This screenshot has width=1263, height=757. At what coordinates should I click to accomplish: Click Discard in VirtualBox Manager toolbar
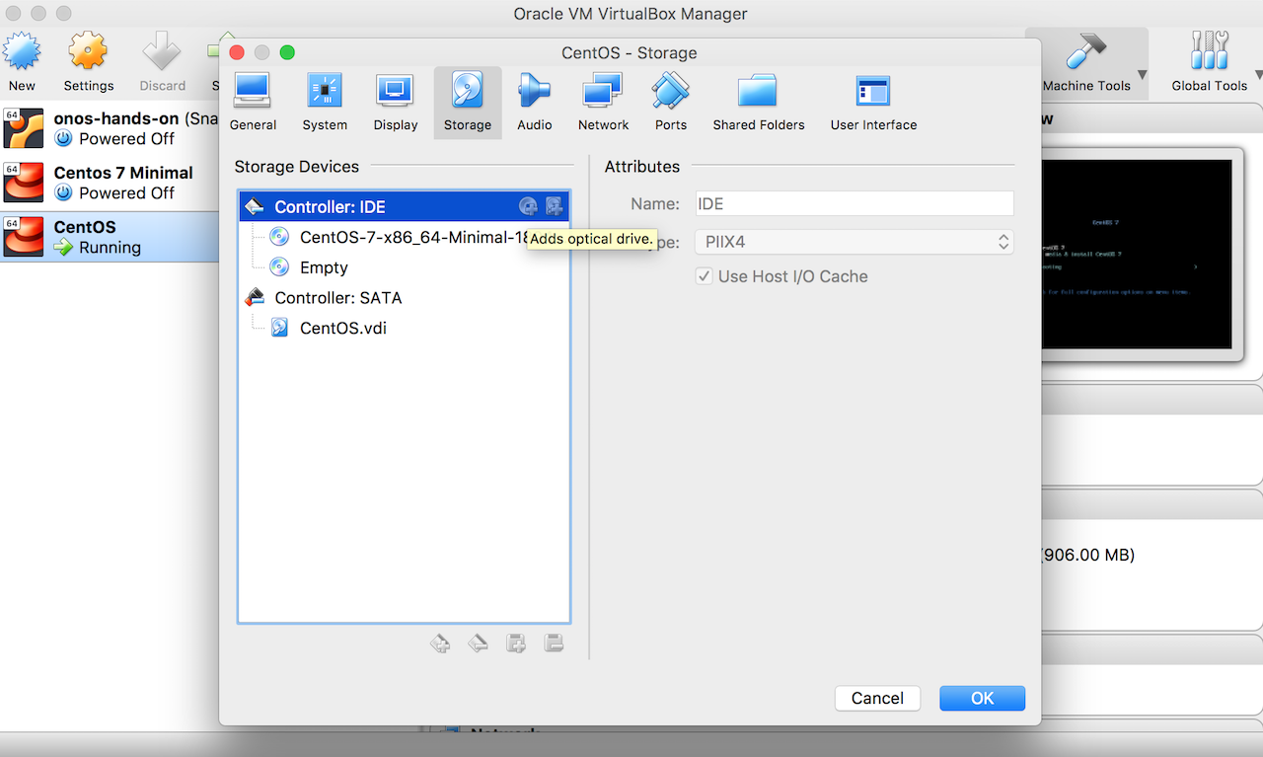tap(162, 61)
